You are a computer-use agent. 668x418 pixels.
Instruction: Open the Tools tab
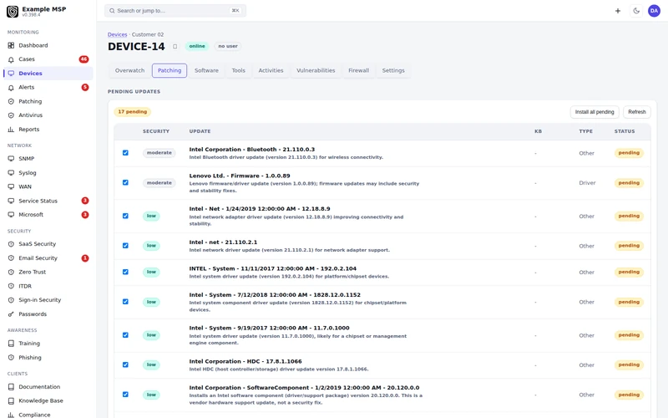(238, 70)
